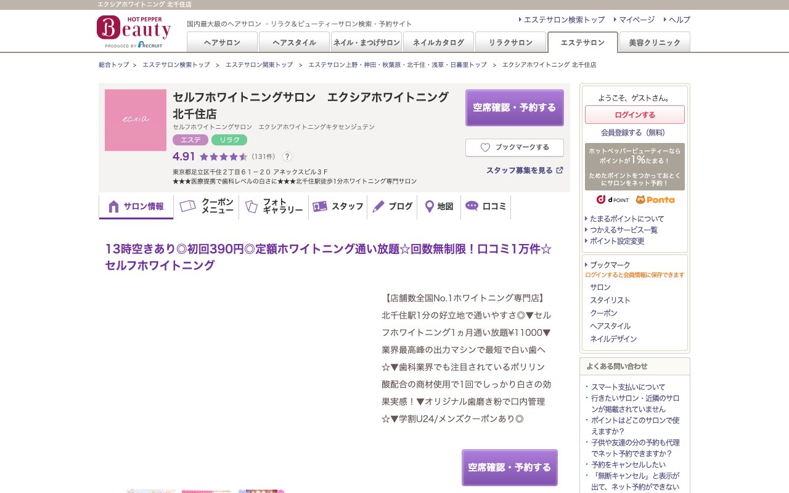The height and width of the screenshot is (493, 789).
Task: Click the ログインする button in the sidebar
Action: [x=634, y=115]
